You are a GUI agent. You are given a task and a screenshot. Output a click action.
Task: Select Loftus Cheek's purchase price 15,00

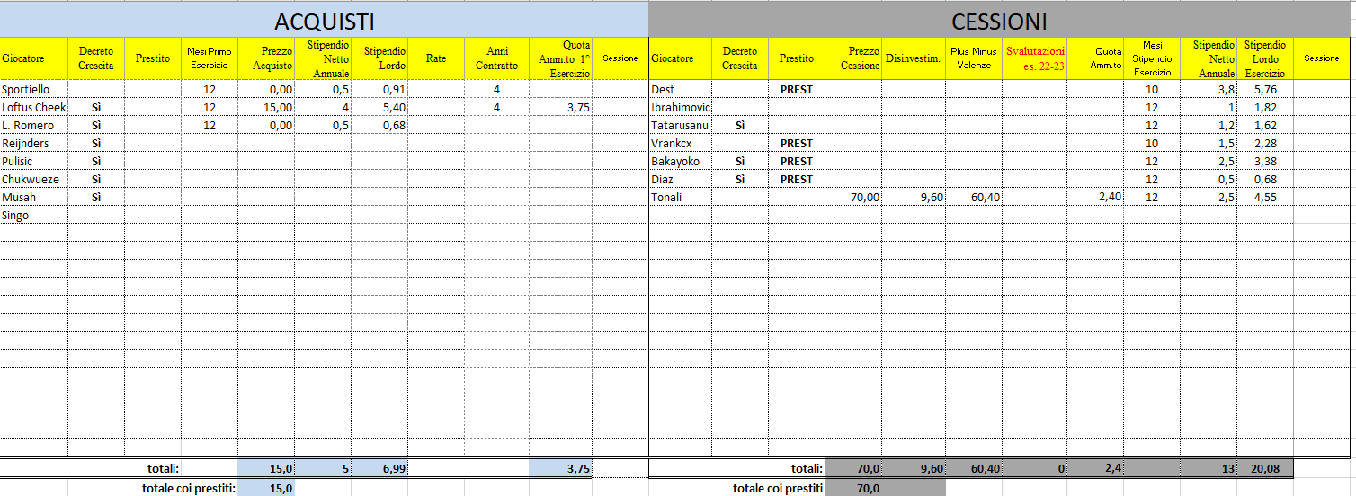click(266, 108)
